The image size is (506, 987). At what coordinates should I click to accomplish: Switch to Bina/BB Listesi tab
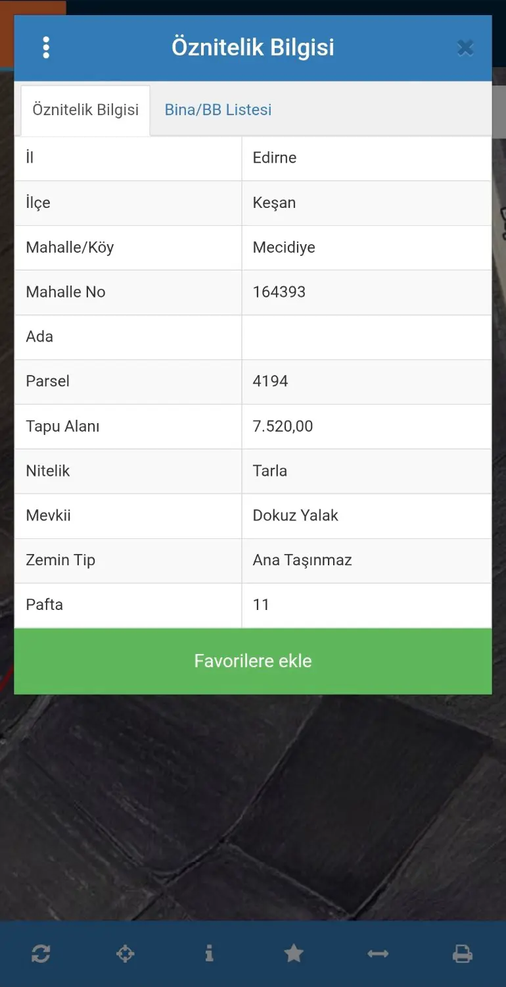point(218,109)
